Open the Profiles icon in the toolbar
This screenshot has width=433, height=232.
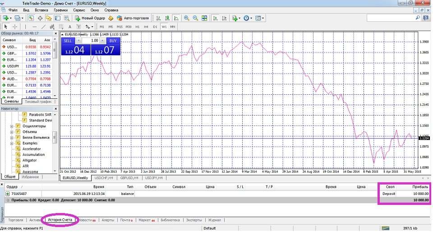click(18, 18)
